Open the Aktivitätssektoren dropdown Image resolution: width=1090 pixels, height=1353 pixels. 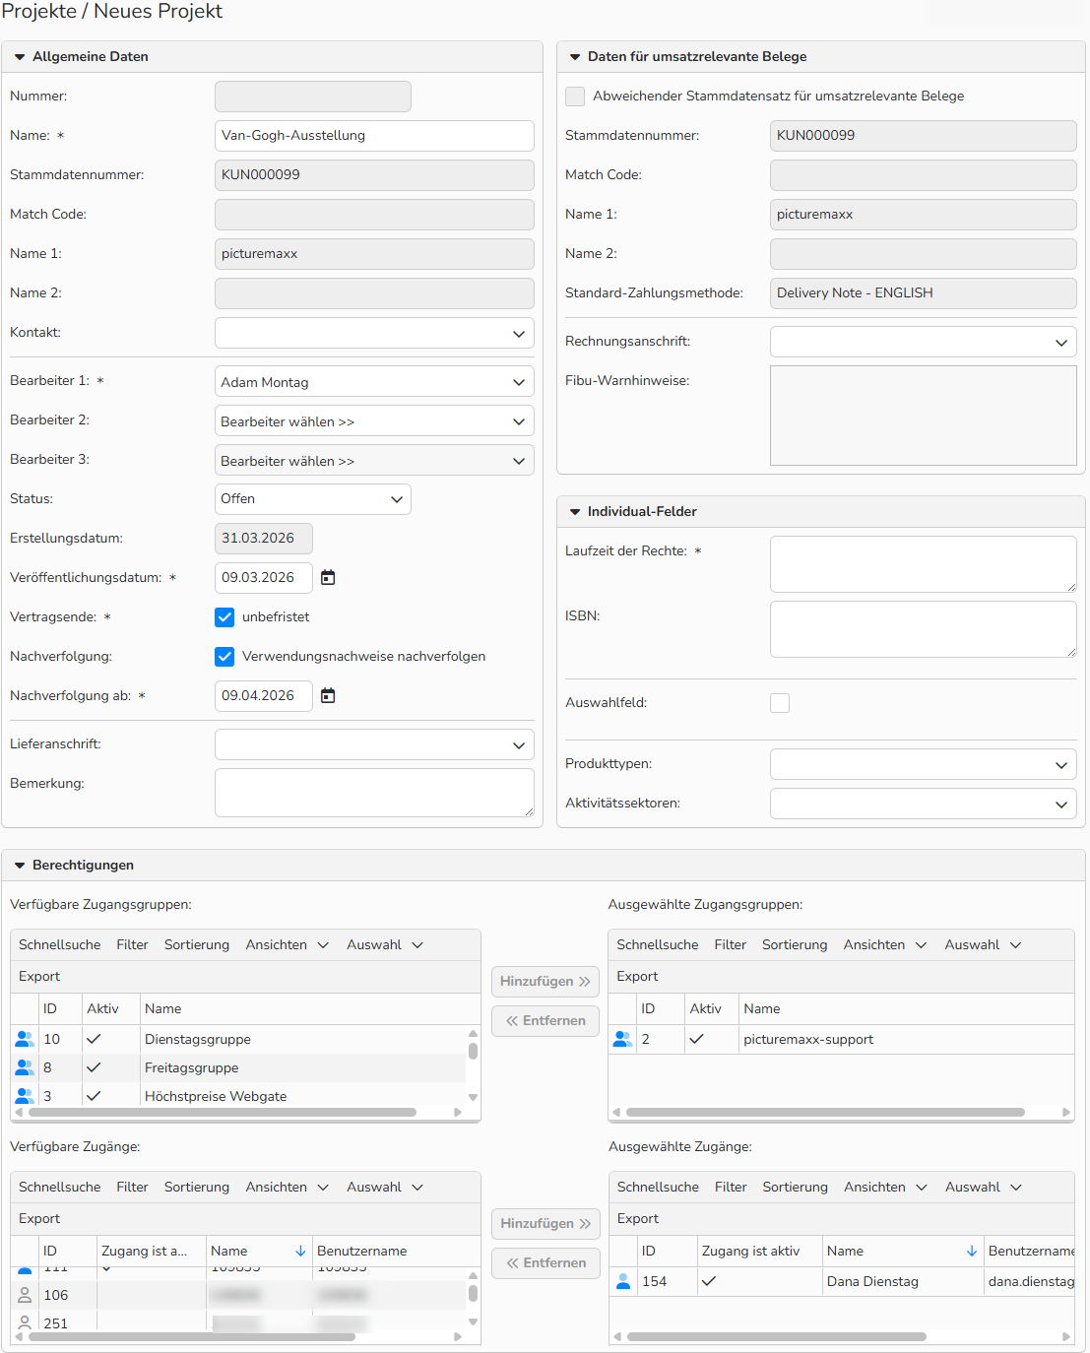click(x=924, y=804)
